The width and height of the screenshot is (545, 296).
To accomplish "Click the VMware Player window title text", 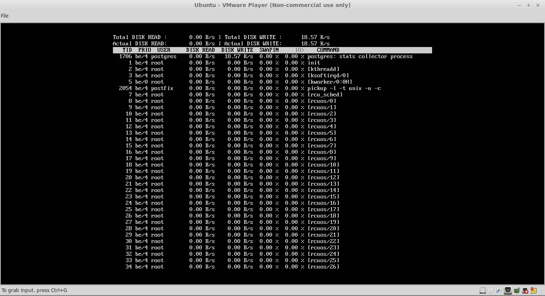I will (272, 5).
